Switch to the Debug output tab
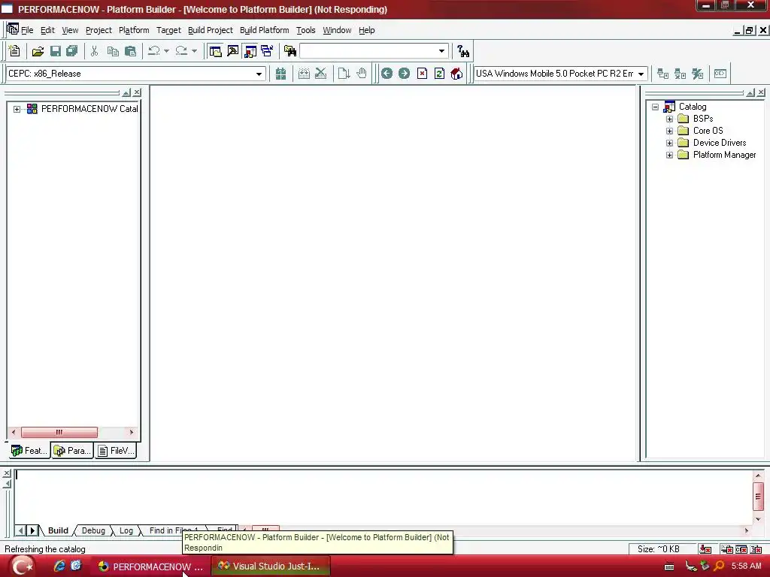The image size is (770, 577). 93,530
